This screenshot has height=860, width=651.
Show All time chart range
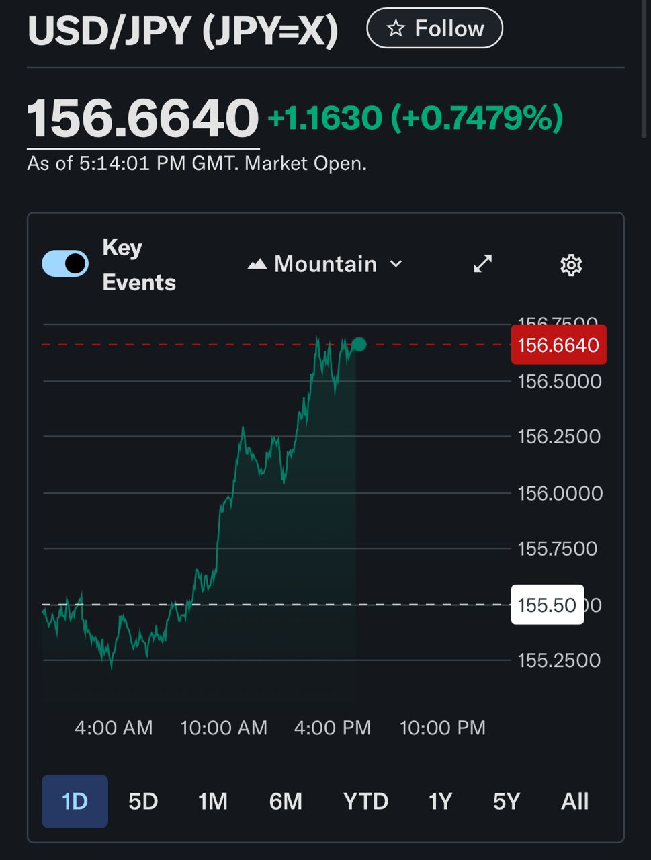(x=574, y=801)
